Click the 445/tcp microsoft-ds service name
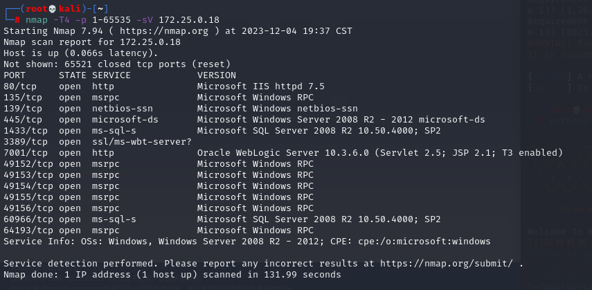592x290 pixels. coord(125,120)
